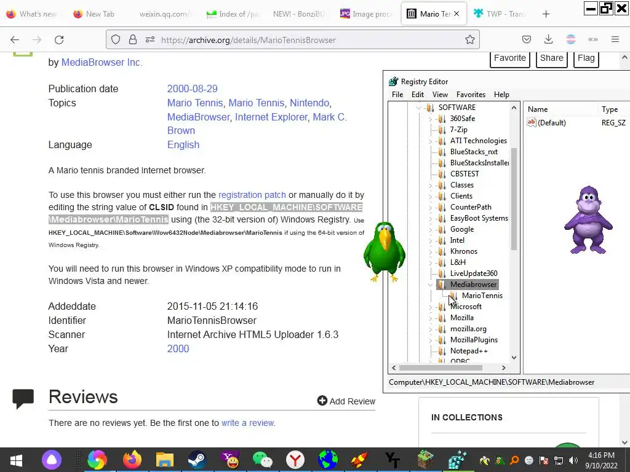Screen dimensions: 630x472
Task: Click the BonziBuddy purple gorilla
Action: coord(588,220)
